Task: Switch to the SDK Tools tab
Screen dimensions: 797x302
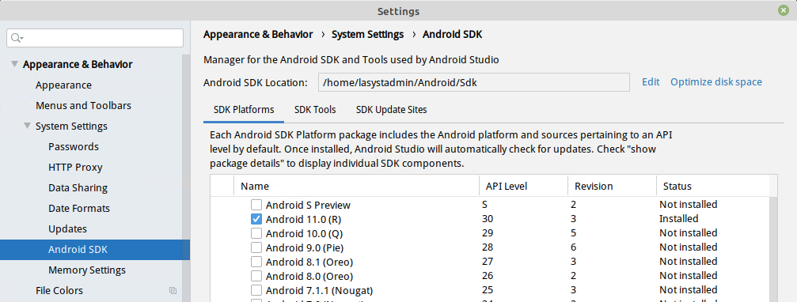Action: coord(315,110)
